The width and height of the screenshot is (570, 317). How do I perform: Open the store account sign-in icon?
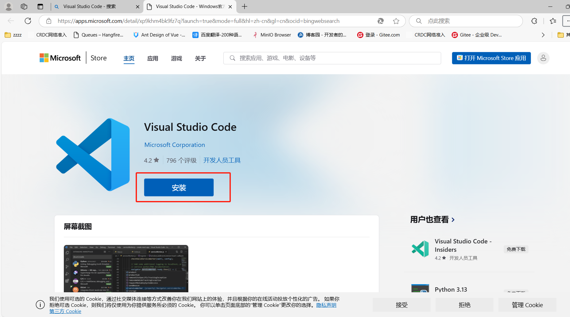(543, 58)
